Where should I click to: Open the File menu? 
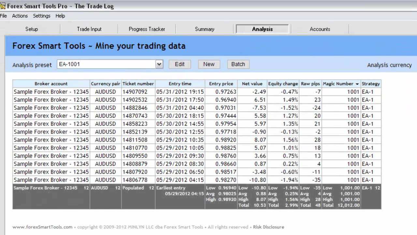[3, 16]
